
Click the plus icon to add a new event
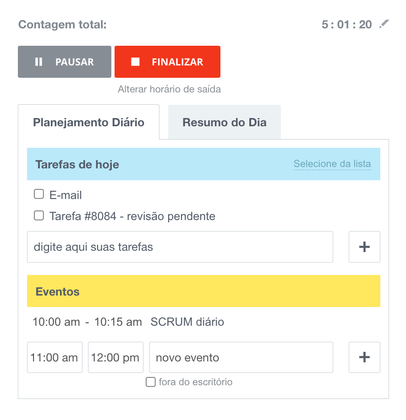[x=364, y=357]
